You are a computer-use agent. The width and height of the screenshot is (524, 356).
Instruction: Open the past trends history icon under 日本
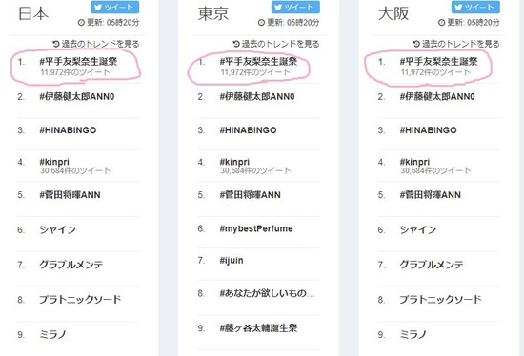coord(56,44)
